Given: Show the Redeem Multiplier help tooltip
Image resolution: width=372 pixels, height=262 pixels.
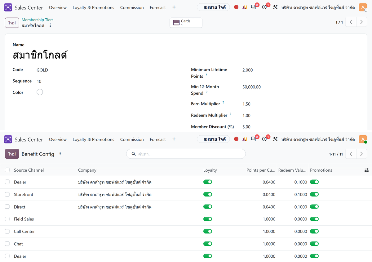Looking at the screenshot, I should (x=231, y=114).
